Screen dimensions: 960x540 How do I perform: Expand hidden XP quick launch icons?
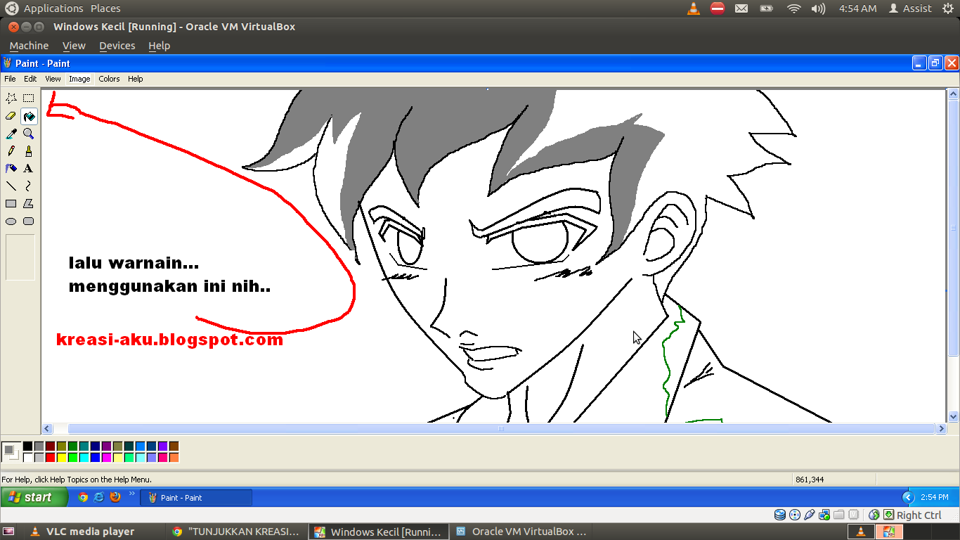(131, 494)
